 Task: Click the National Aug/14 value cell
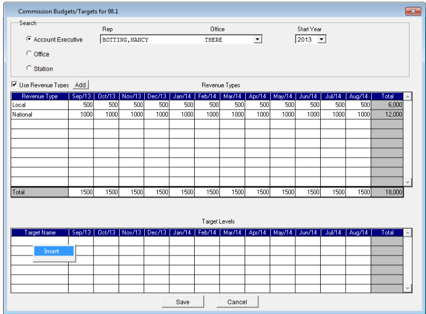click(358, 114)
